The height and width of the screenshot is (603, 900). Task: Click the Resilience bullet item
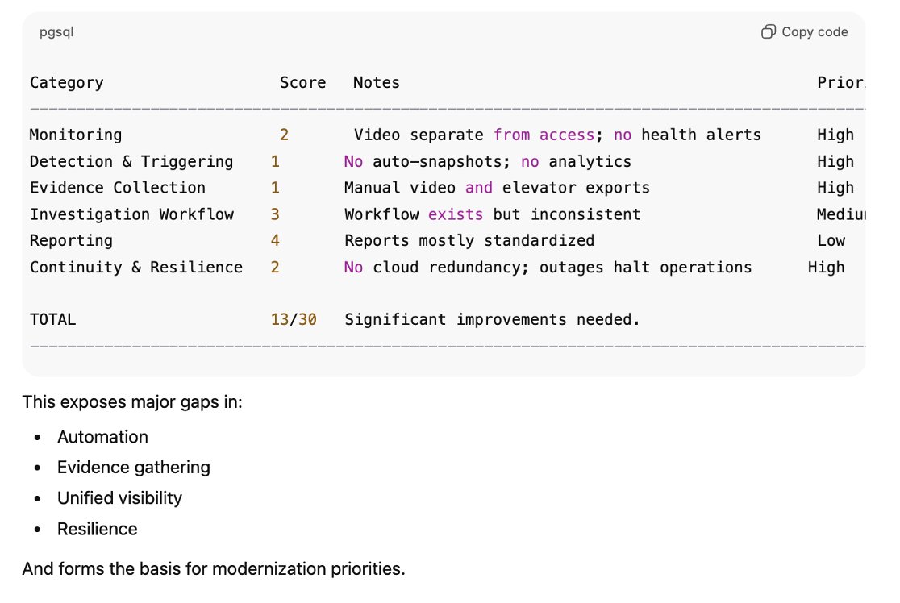(97, 529)
